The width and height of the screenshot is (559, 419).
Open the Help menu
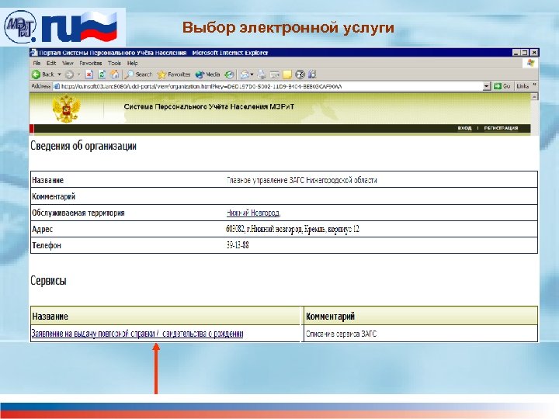(133, 63)
